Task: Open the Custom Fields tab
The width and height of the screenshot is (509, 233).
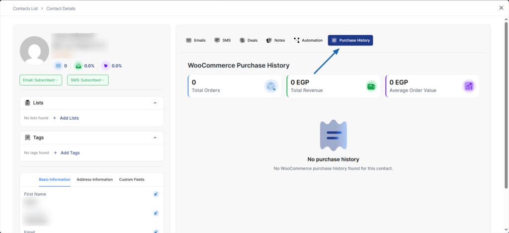Action: 132,179
